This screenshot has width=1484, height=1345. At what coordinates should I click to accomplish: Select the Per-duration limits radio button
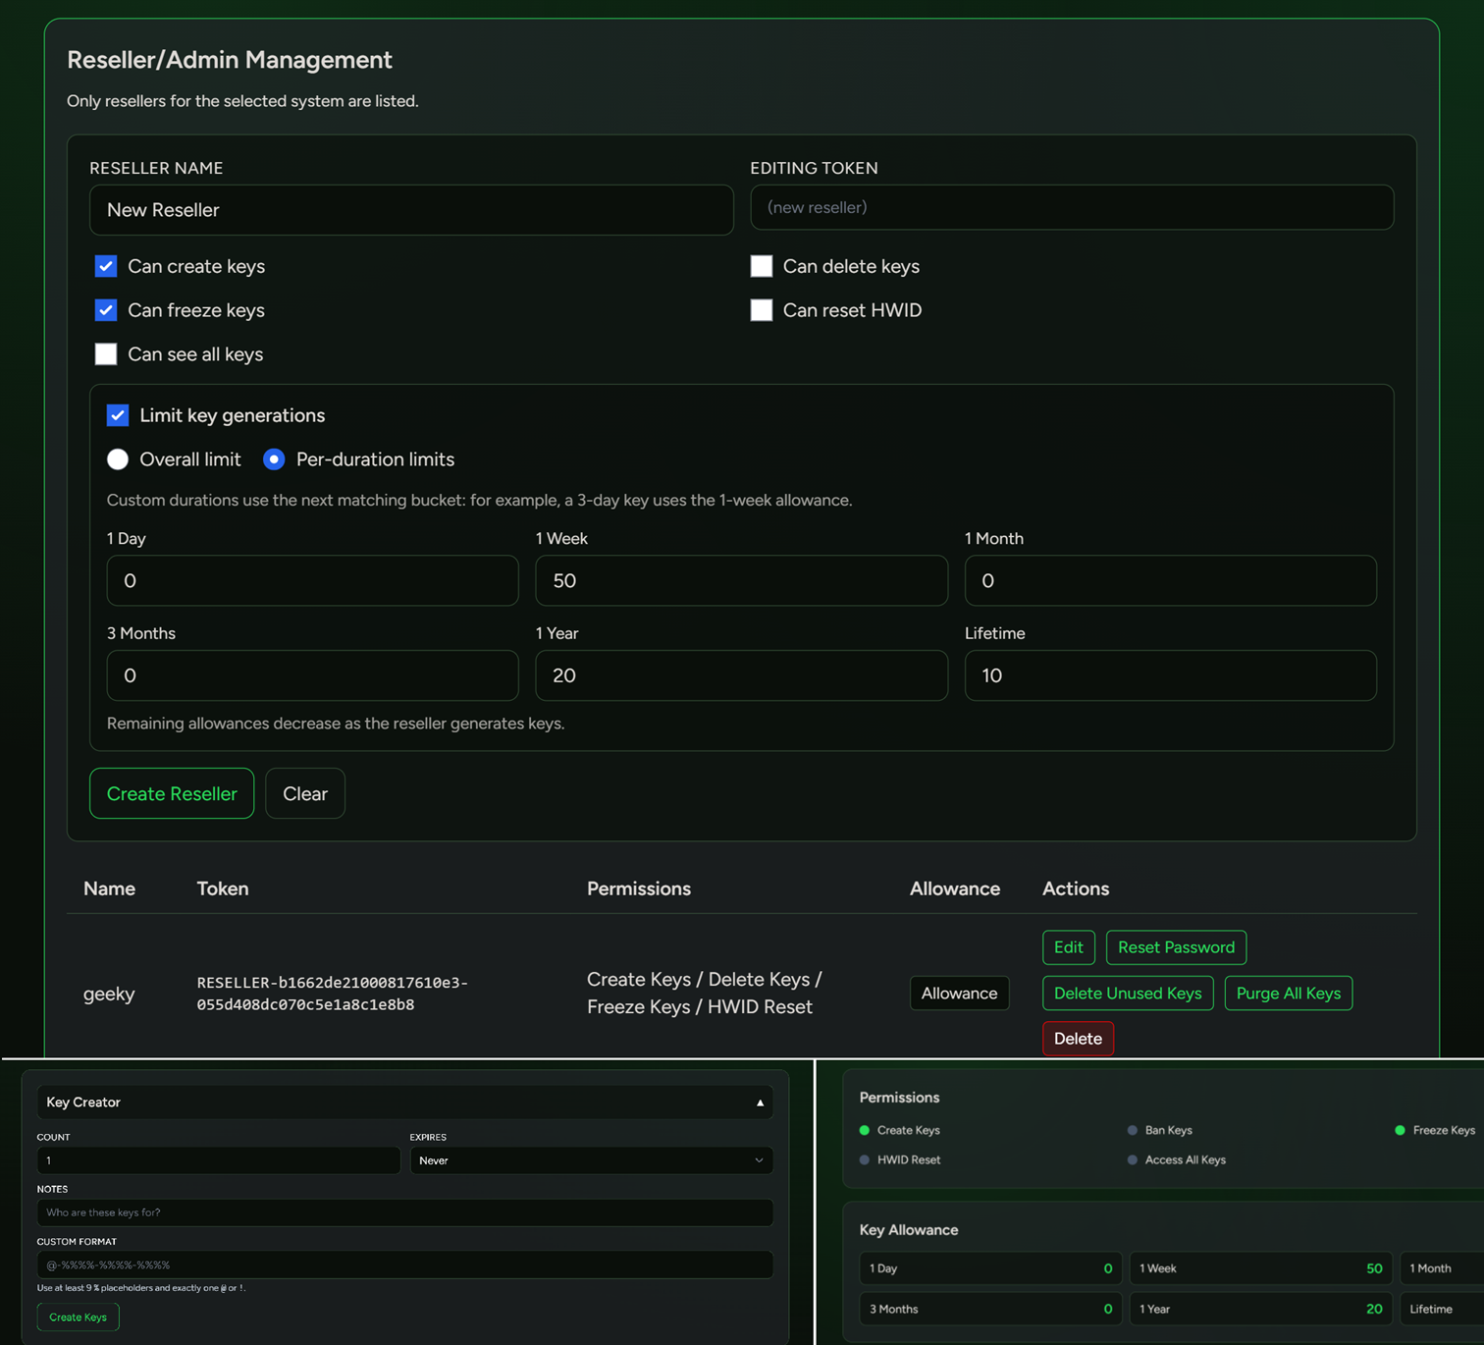pos(274,459)
